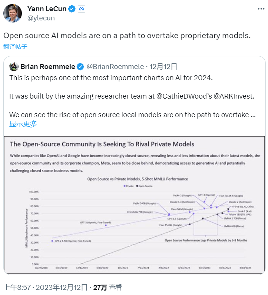
Task: Translate the post with 翻译帖子
Action: click(15, 46)
